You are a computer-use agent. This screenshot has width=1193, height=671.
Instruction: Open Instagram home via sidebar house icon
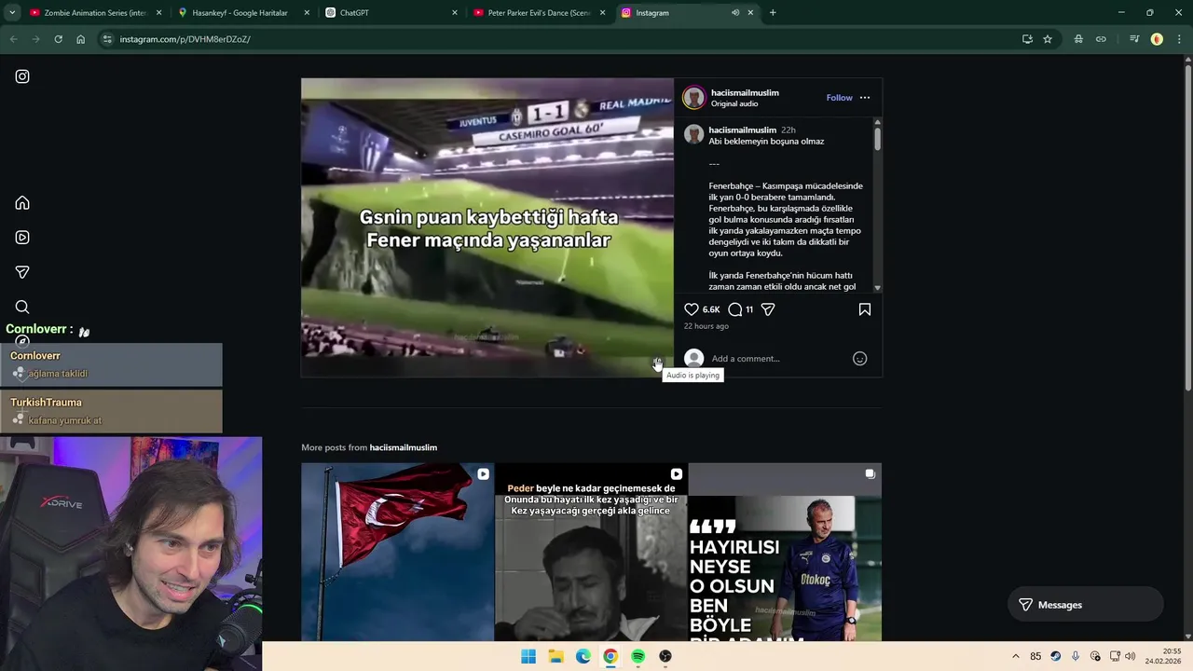[x=22, y=203]
